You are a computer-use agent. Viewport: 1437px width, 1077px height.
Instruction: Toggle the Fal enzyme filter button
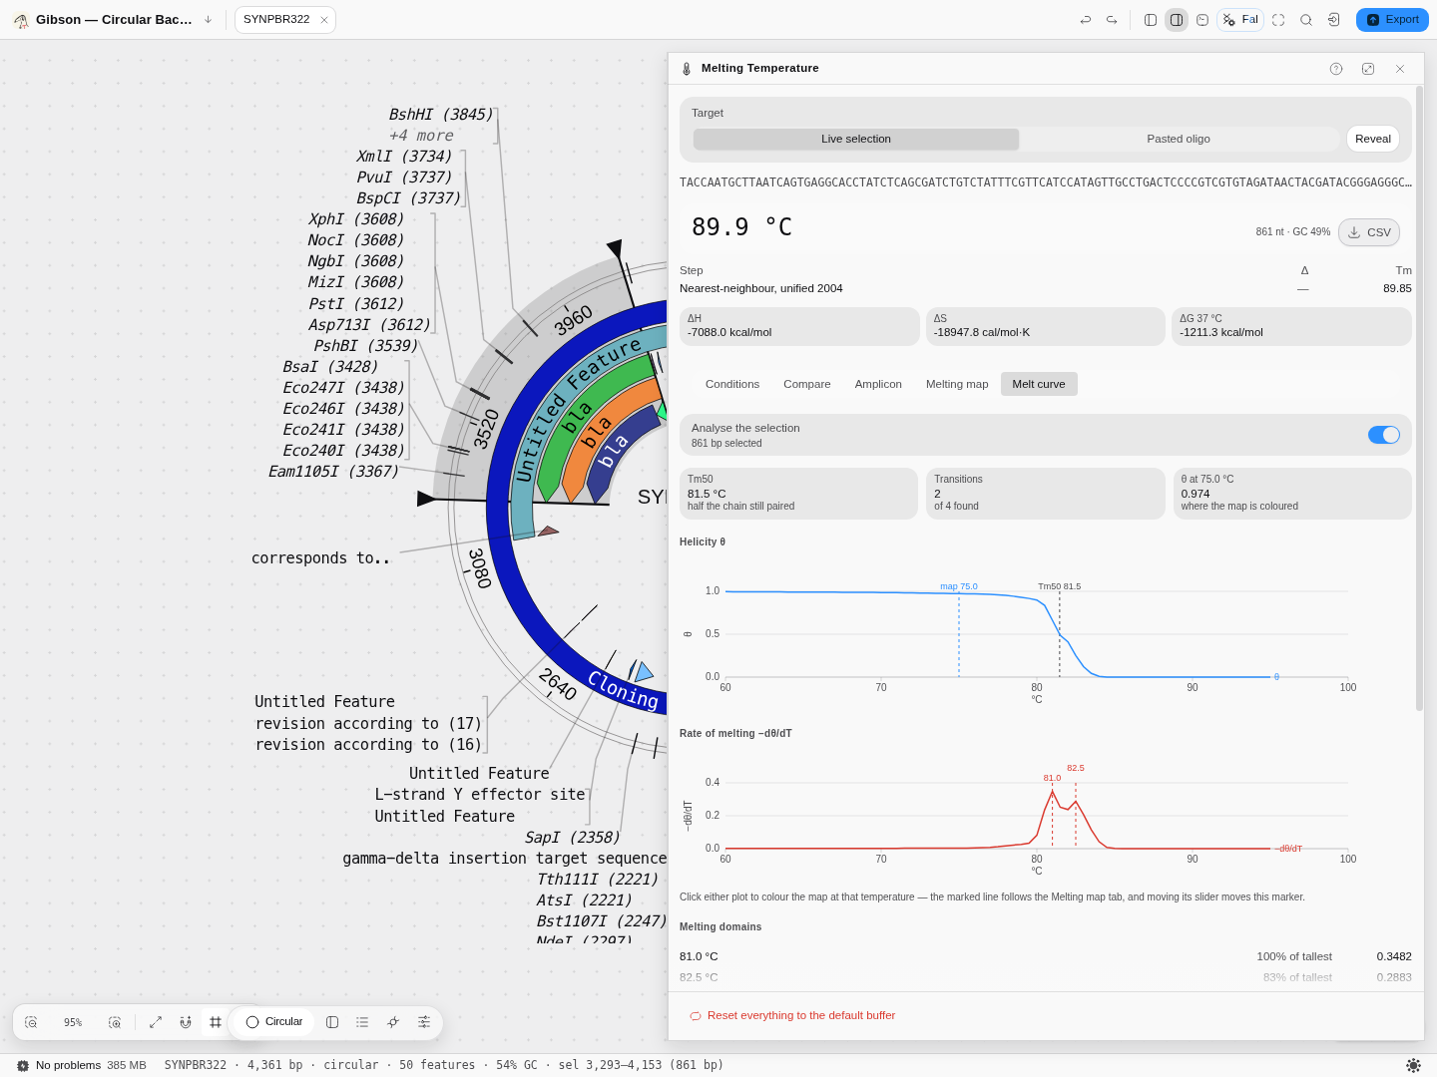click(1240, 20)
